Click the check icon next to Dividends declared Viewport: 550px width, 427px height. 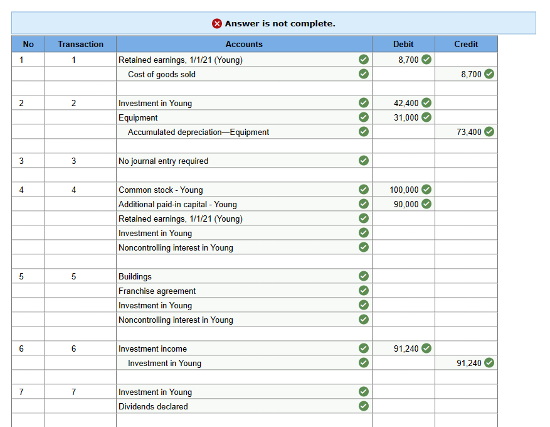point(364,406)
